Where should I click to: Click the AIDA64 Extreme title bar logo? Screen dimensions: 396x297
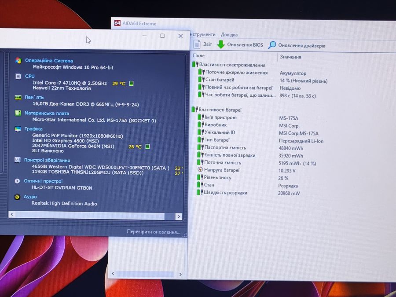click(117, 23)
